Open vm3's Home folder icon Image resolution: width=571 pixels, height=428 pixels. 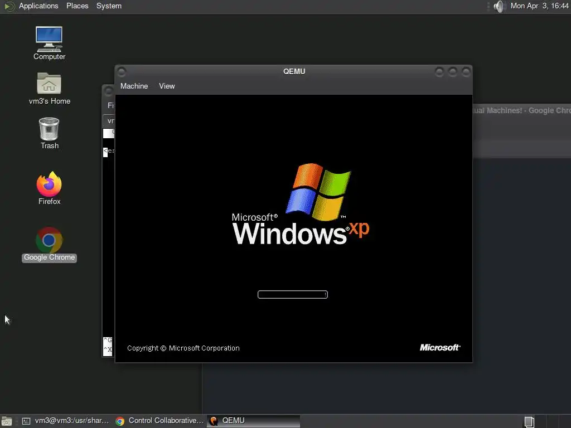[49, 89]
